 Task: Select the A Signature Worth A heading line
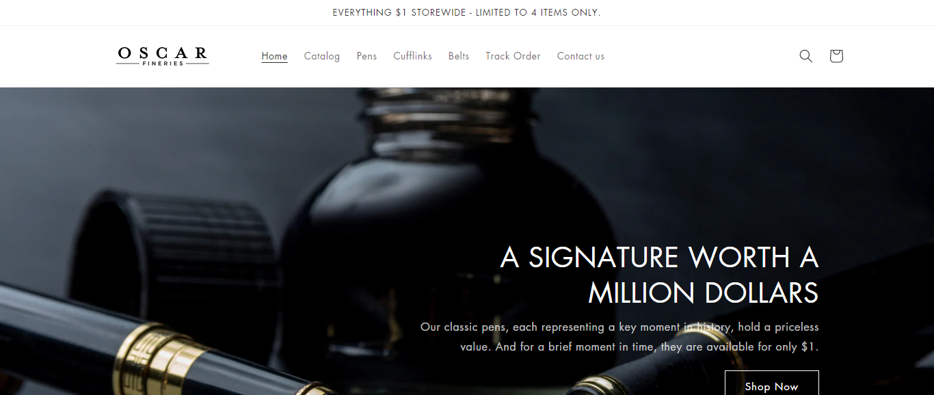coord(659,258)
